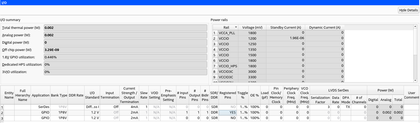Click the power rails scrollbar up arrow

pyautogui.click(x=415, y=26)
